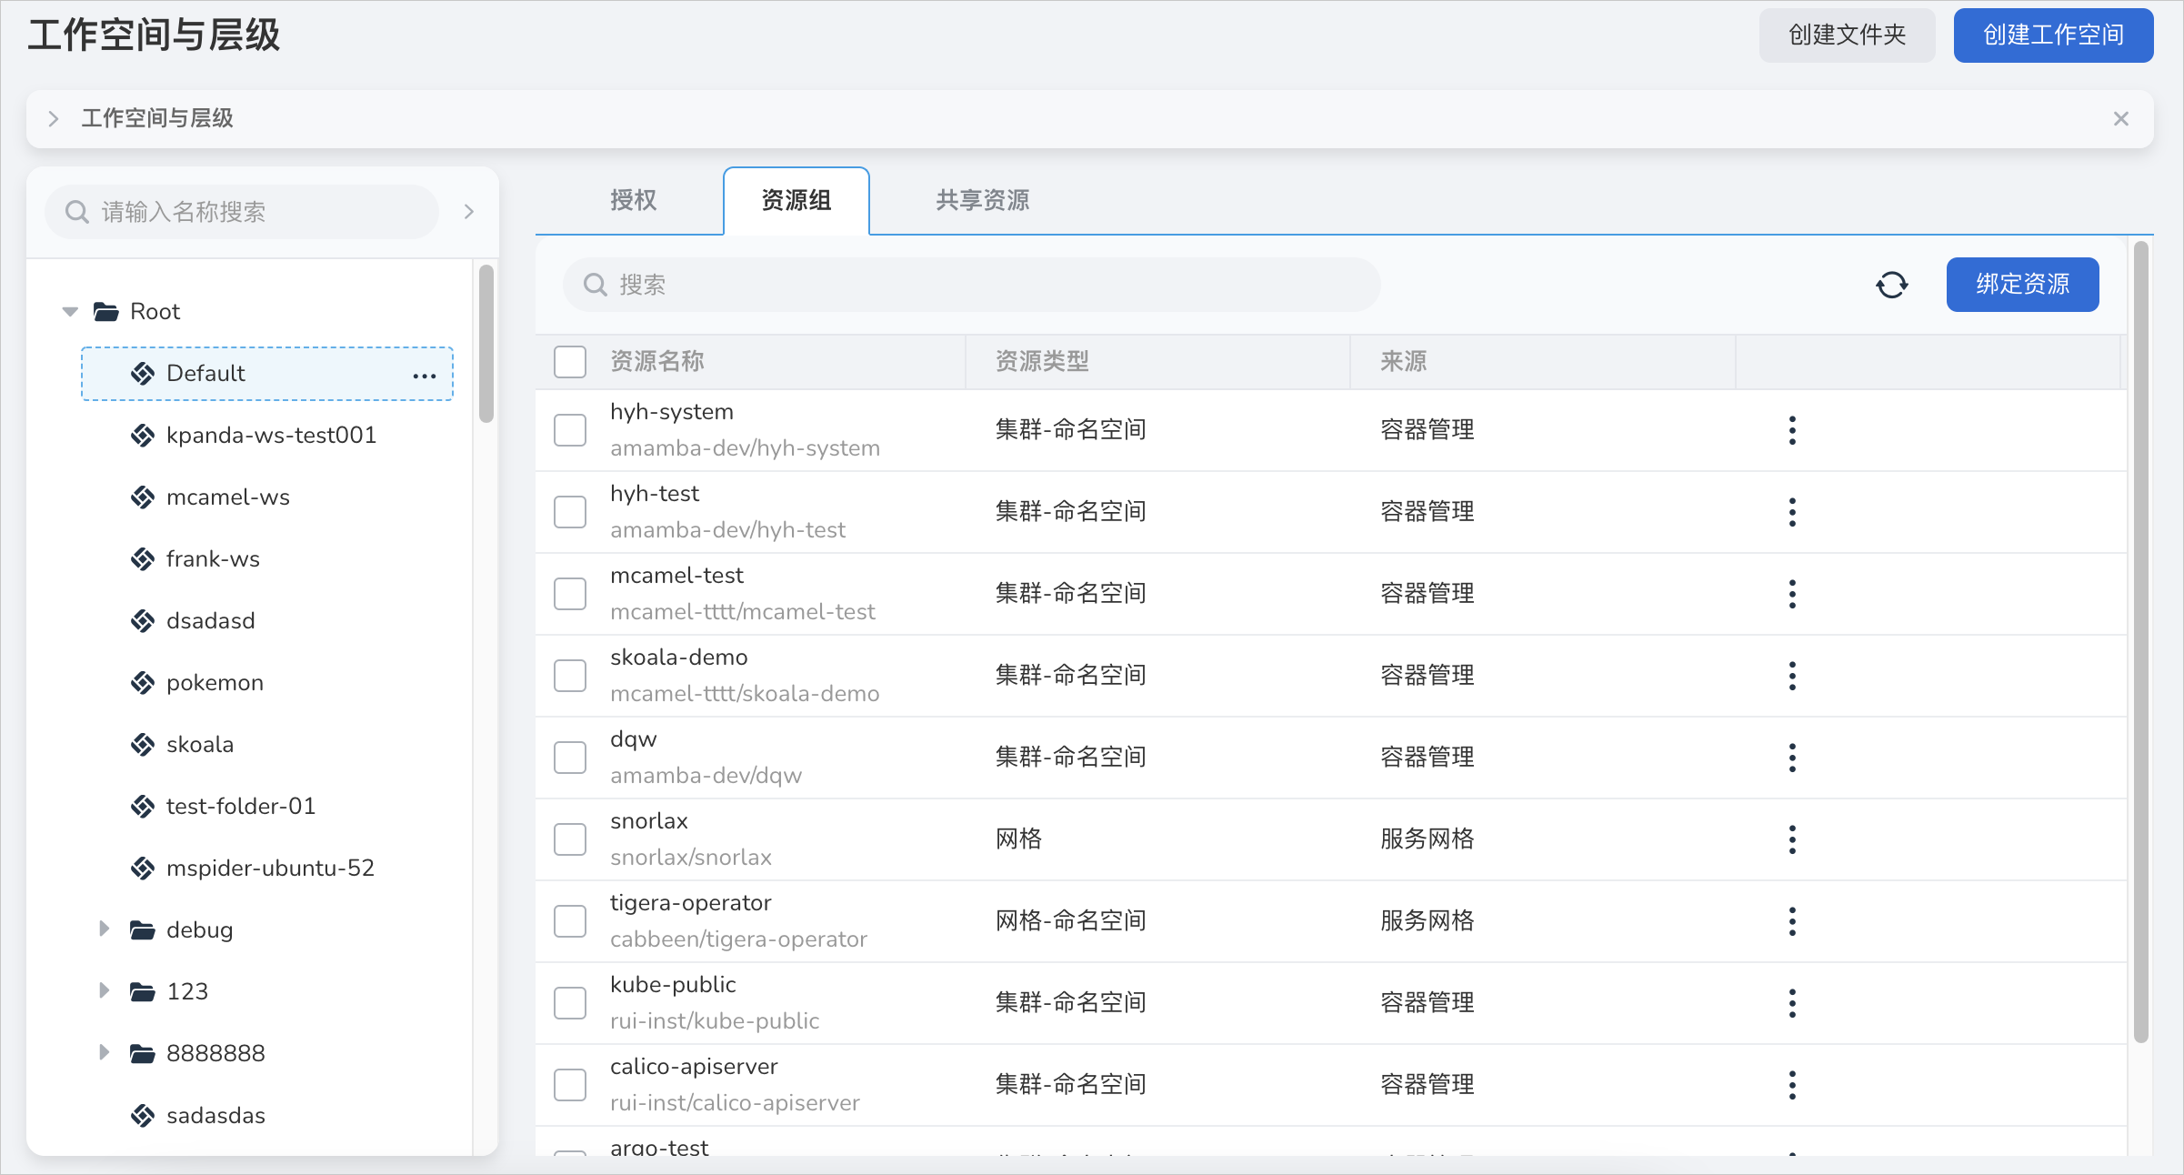
Task: Expand the 8888888 folder
Action: [x=105, y=1052]
